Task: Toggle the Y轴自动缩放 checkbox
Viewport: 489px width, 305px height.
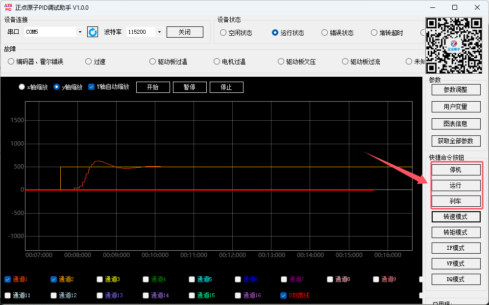Action: (91, 87)
